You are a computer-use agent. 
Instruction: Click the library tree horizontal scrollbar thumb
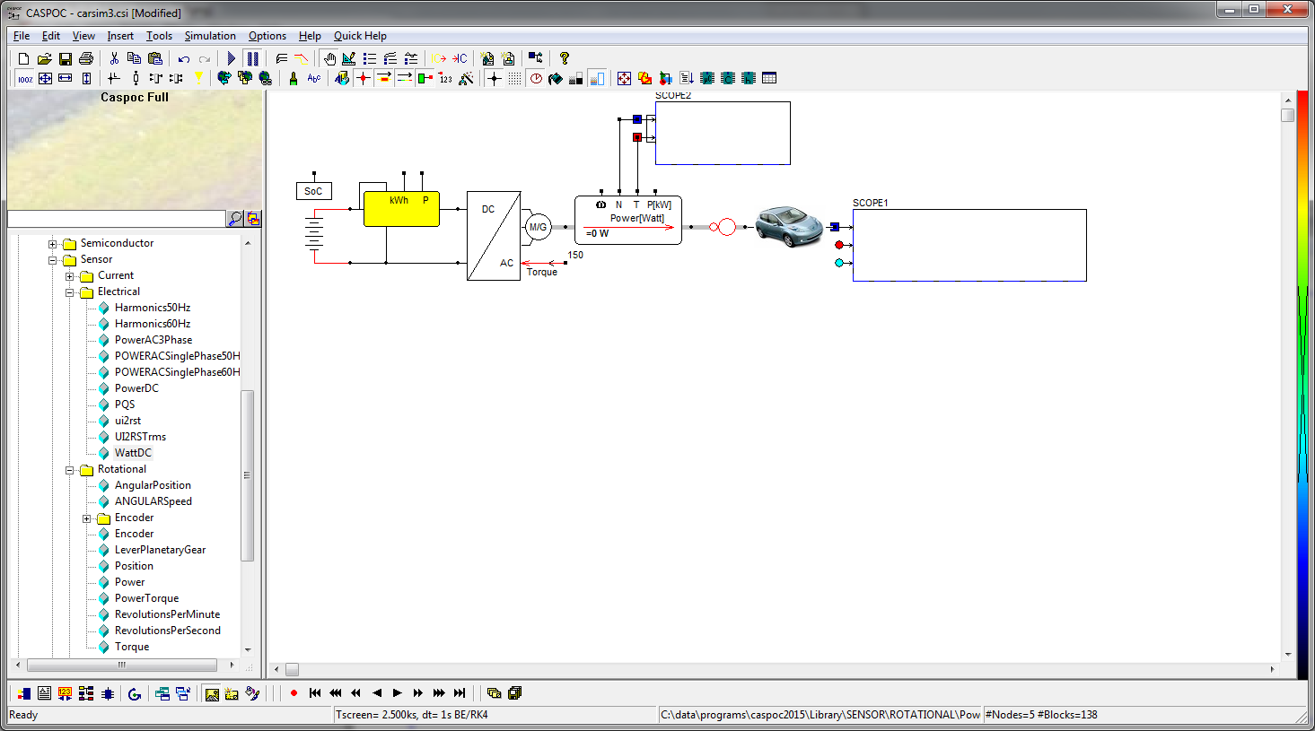pyautogui.click(x=122, y=666)
